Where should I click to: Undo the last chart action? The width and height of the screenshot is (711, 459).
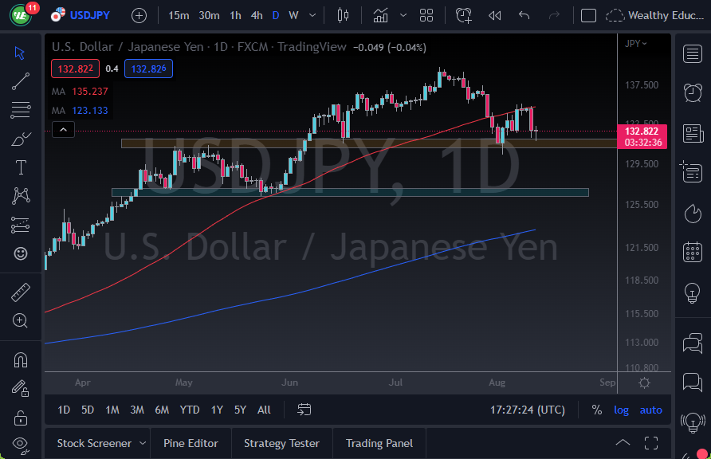click(524, 15)
